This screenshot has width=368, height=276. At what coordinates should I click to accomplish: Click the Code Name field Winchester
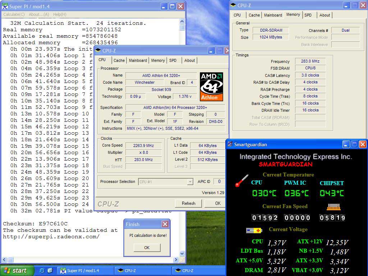[x=144, y=82]
